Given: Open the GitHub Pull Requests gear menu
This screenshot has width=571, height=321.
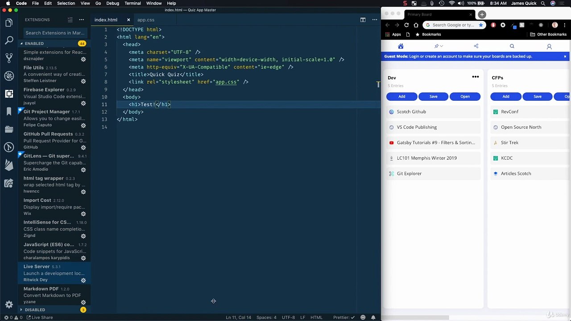Looking at the screenshot, I should 83,148.
